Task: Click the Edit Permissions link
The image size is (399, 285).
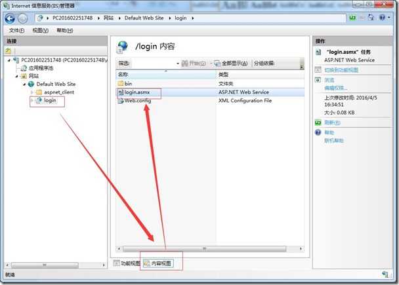Action: pos(335,88)
